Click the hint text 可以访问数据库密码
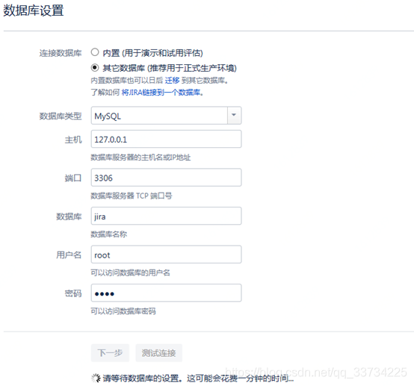 pyautogui.click(x=123, y=311)
